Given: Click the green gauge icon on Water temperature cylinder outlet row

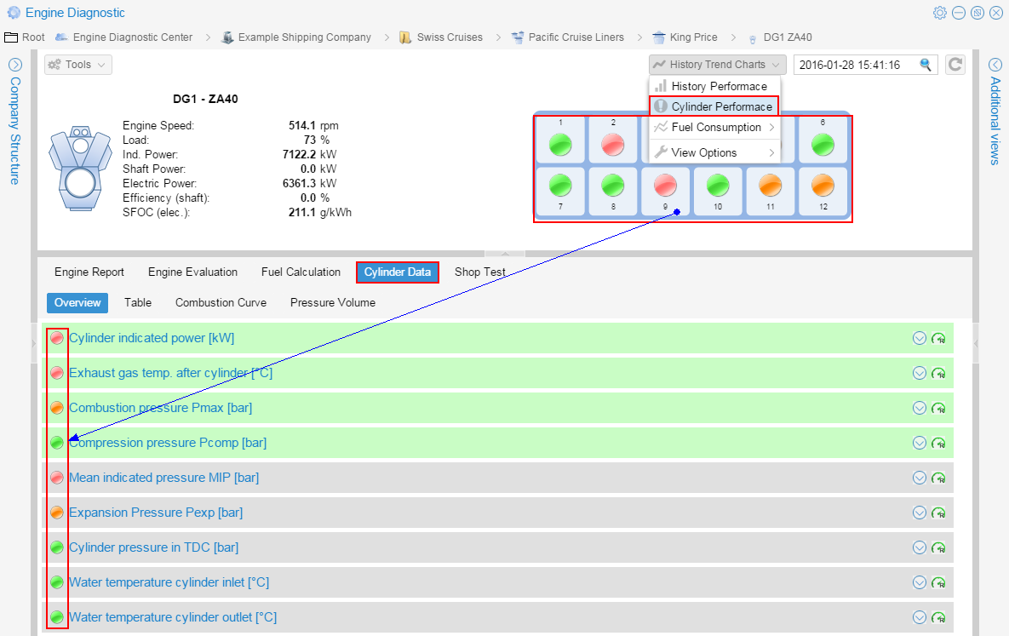Looking at the screenshot, I should click(x=938, y=616).
